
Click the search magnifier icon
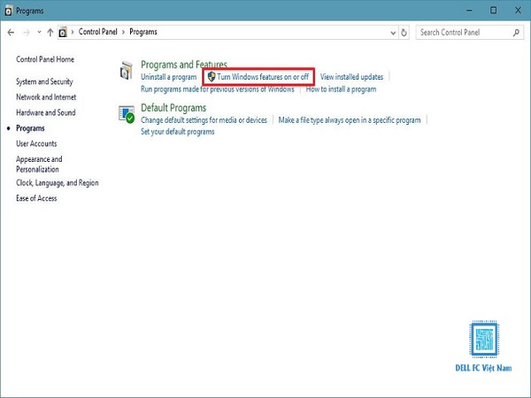point(516,33)
